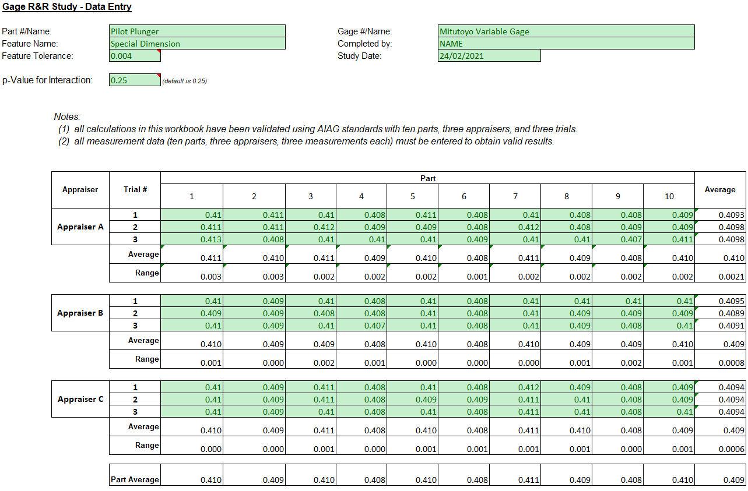Select Appraiser A trial 2 part 7 cell

[x=515, y=227]
